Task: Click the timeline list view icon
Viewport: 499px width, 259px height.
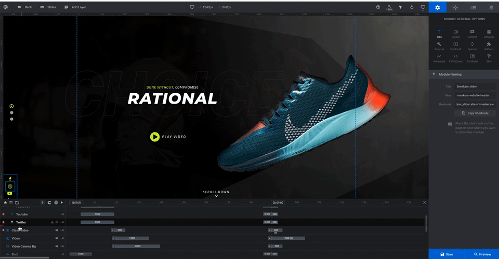Action: pos(11,203)
